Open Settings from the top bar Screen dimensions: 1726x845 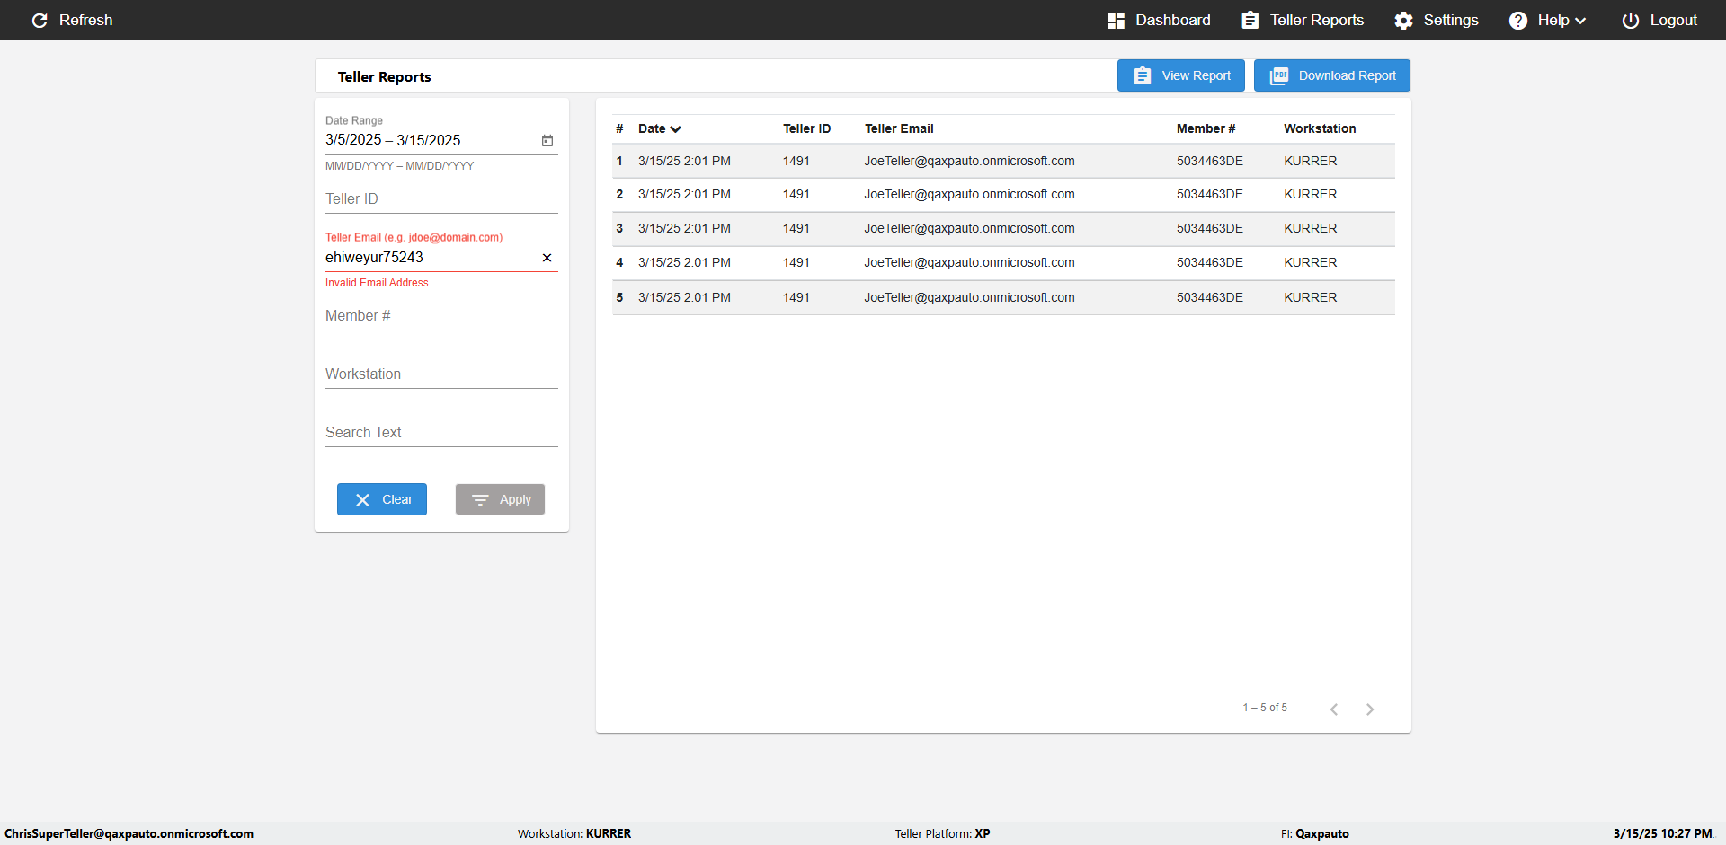pos(1437,20)
